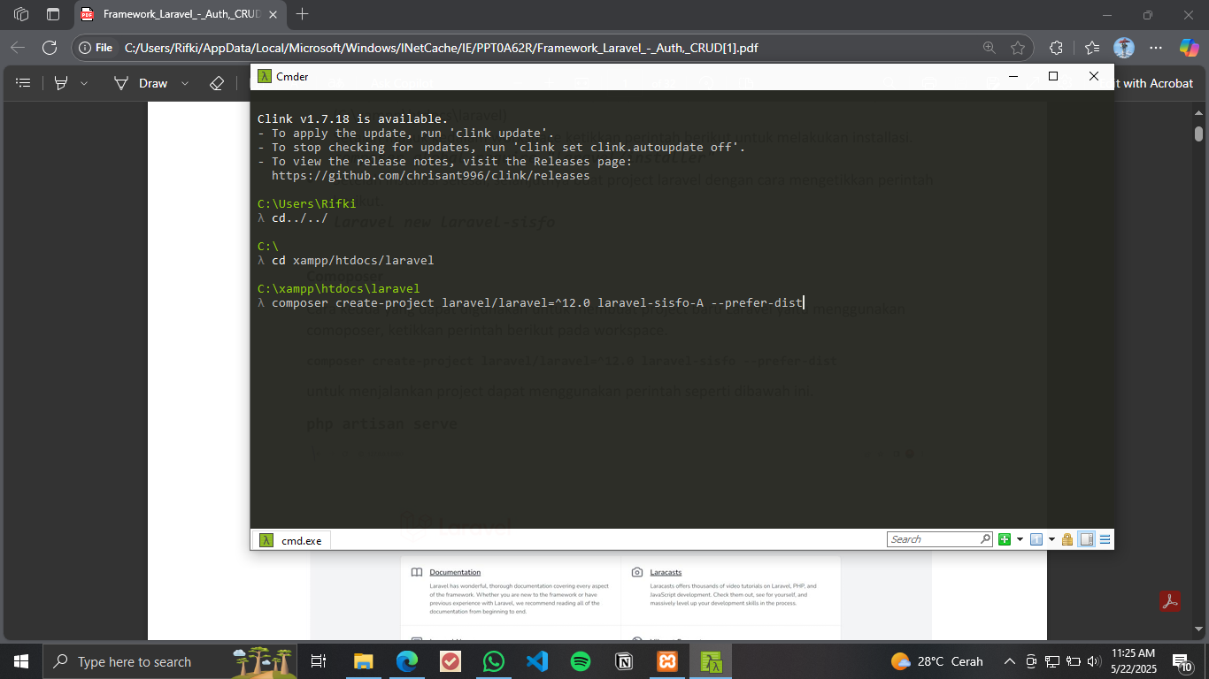This screenshot has height=679, width=1209.
Task: Add this page to favorites star
Action: click(1018, 48)
